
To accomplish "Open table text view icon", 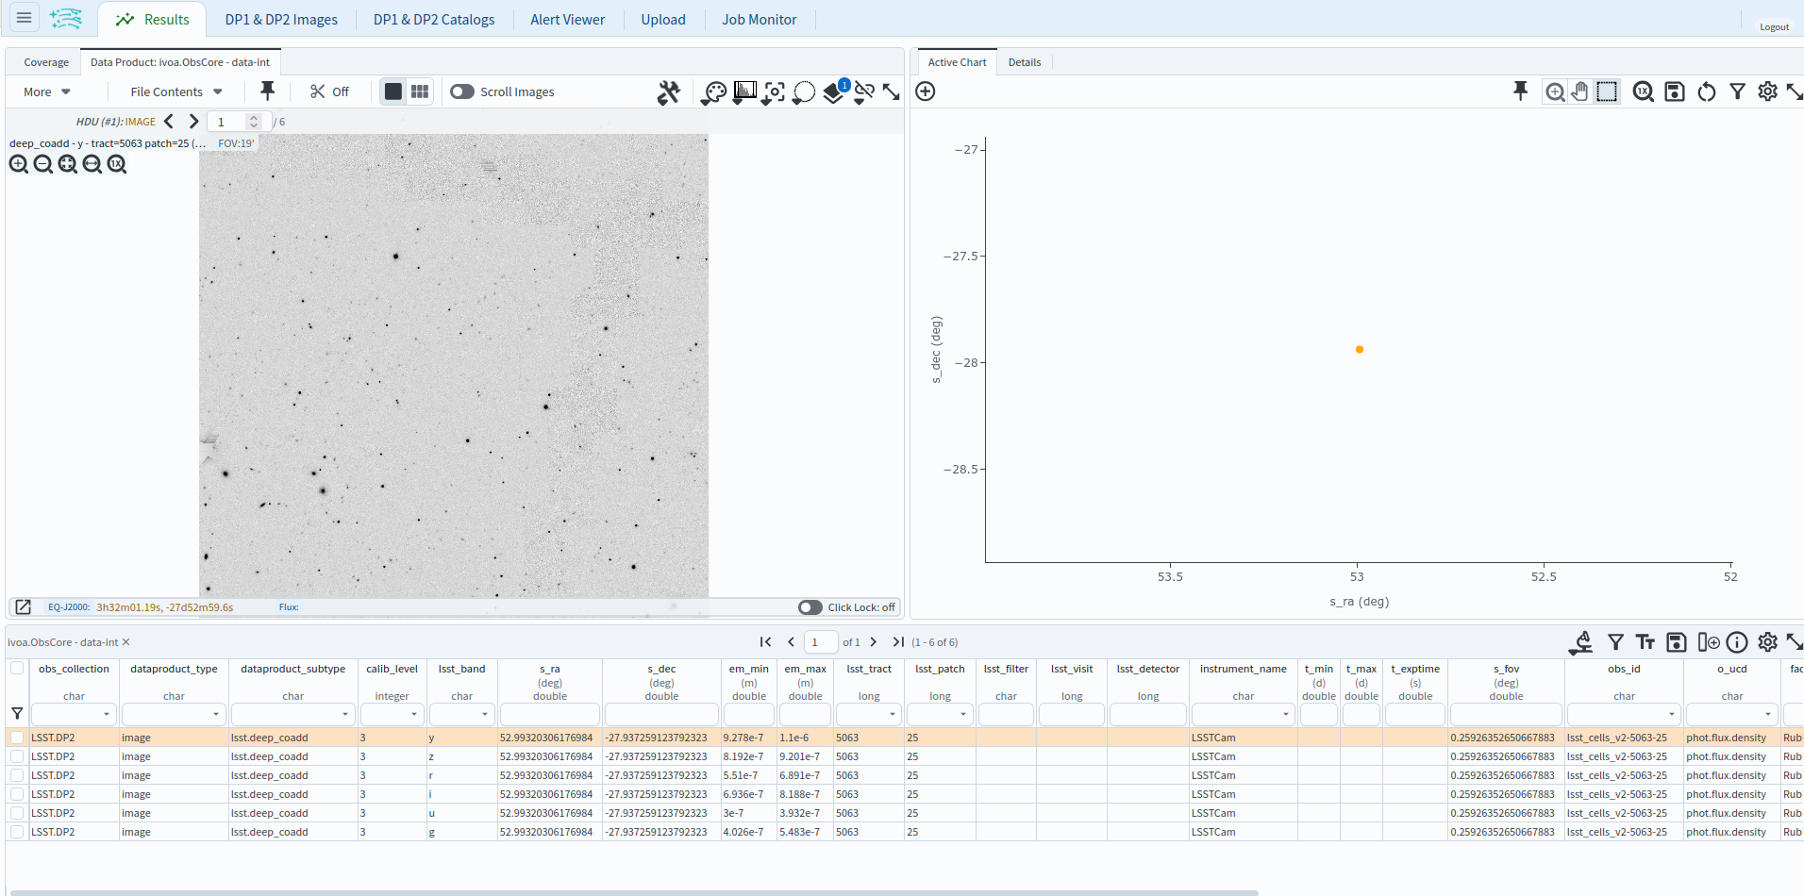I will [x=1645, y=642].
